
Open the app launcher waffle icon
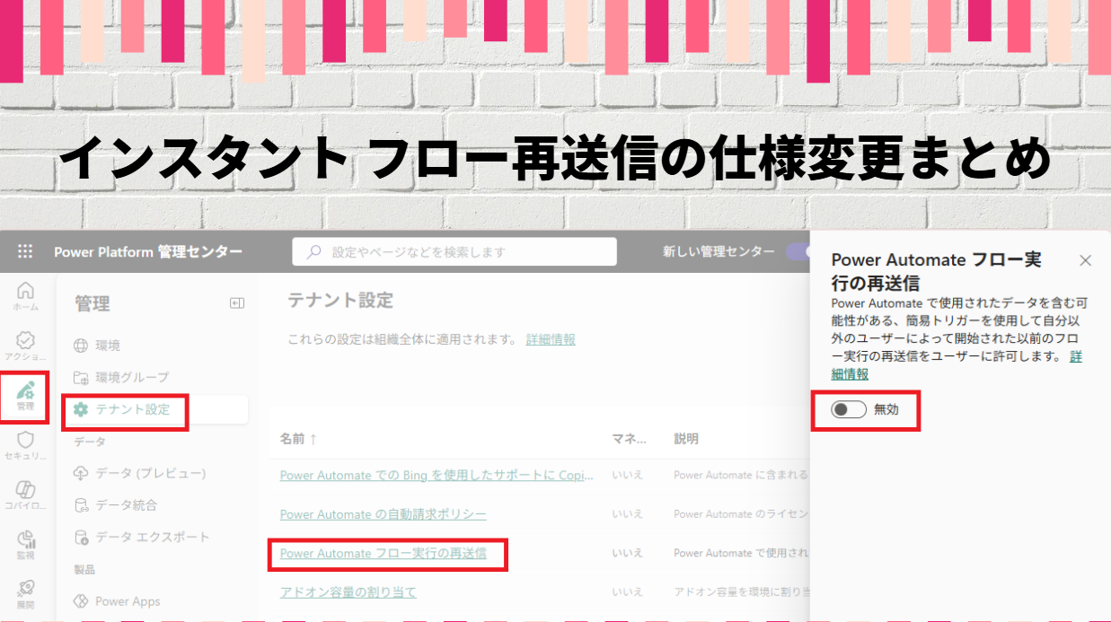pos(25,252)
